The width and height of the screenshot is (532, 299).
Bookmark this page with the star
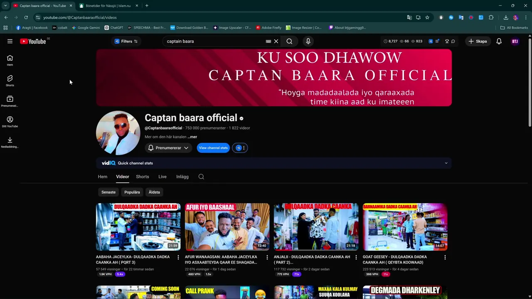click(427, 17)
